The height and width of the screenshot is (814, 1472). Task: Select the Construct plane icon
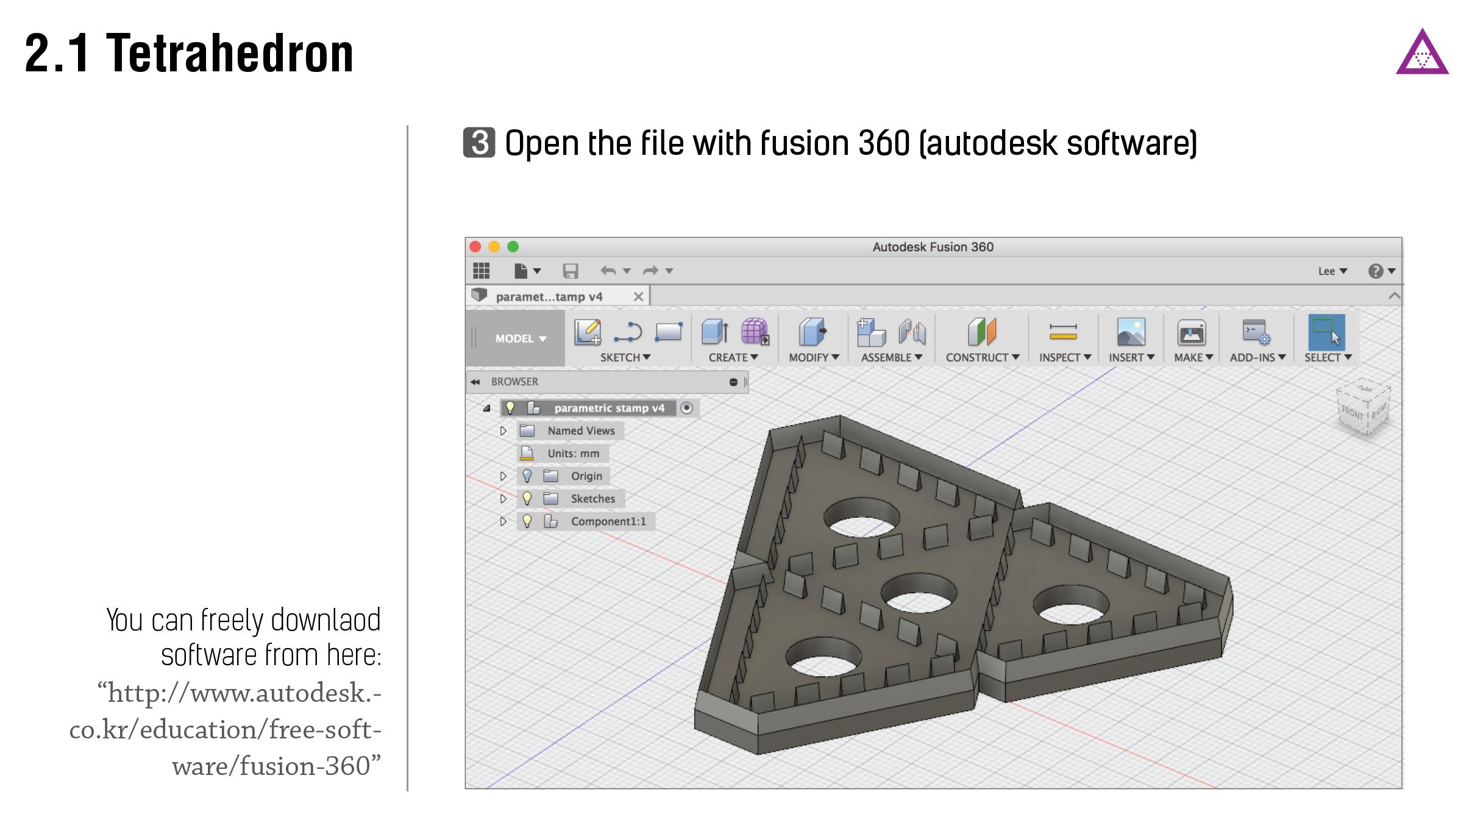pos(982,332)
